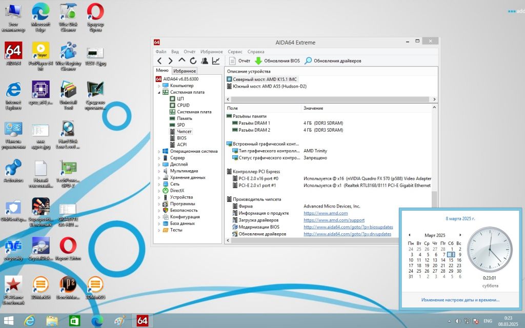Screen dimensions: 525x328
Task: Select the Wise Registry Cleaner desktop icon
Action: (x=68, y=56)
